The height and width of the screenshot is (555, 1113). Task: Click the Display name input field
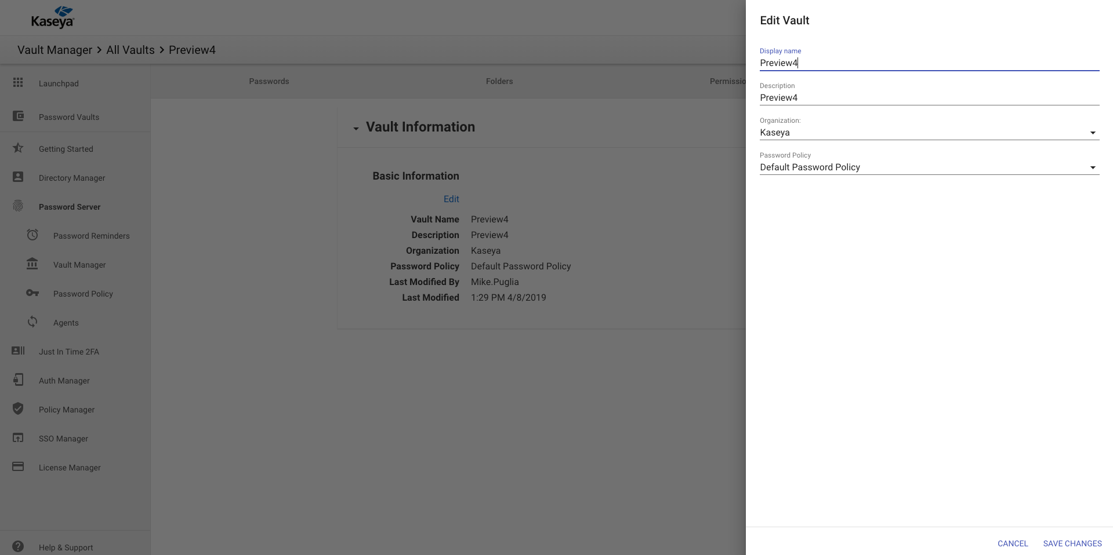[x=929, y=63]
